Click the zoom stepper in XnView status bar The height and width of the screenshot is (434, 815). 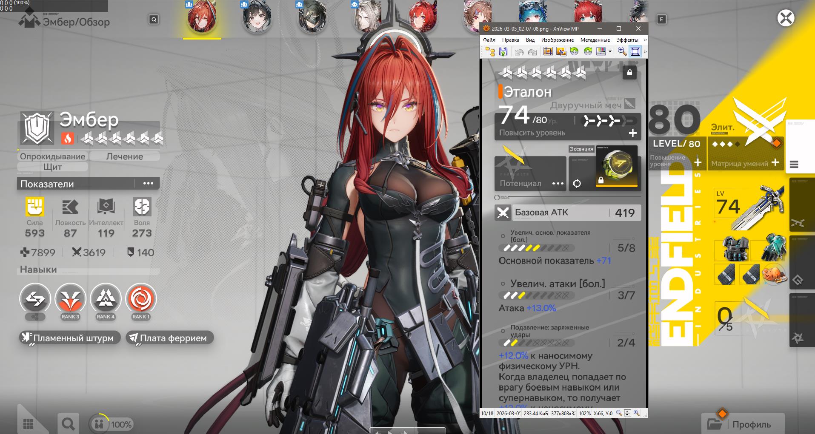627,413
